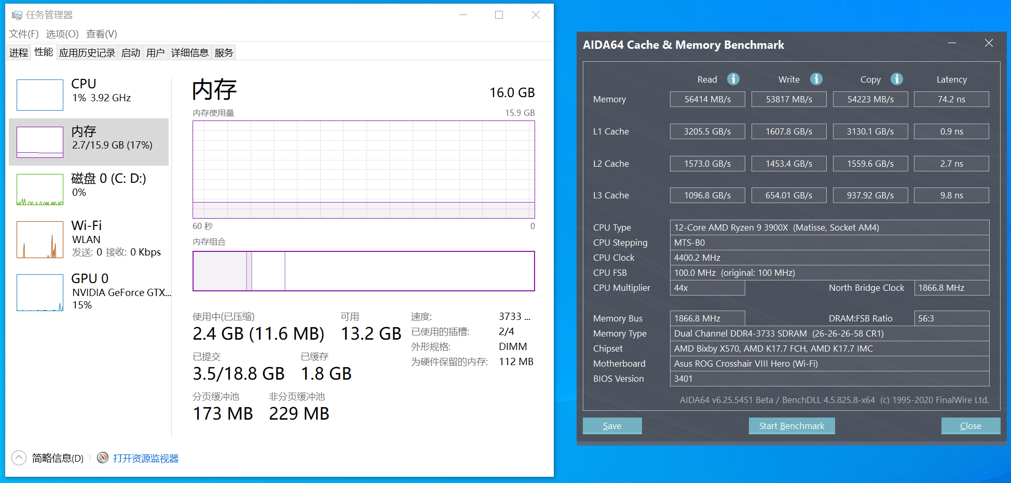This screenshot has width=1011, height=483.
Task: Click the Write info icon
Action: tap(816, 79)
